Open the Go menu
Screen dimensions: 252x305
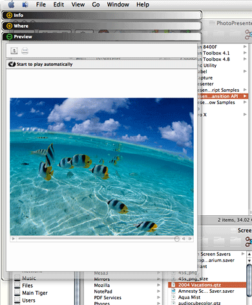[96, 5]
